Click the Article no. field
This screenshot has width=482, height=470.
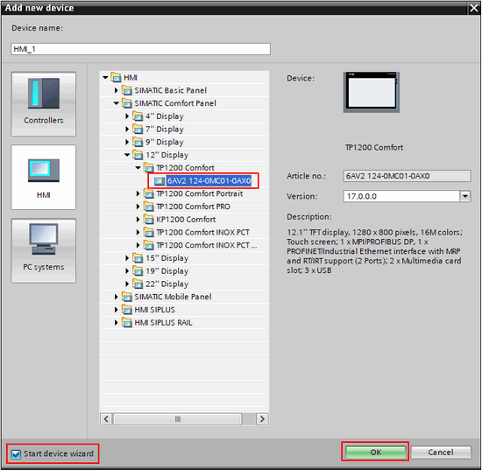click(x=407, y=176)
